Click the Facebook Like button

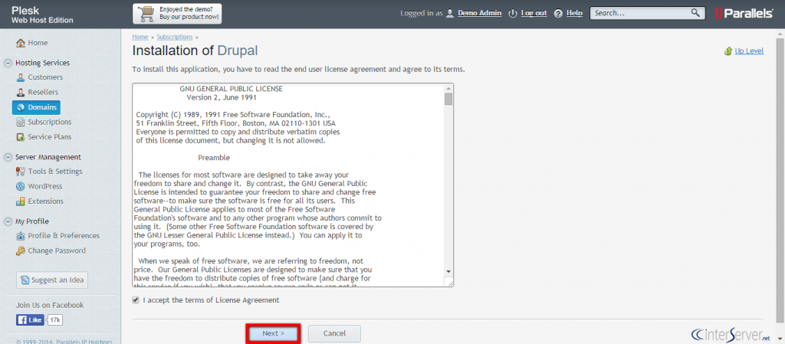[30, 320]
